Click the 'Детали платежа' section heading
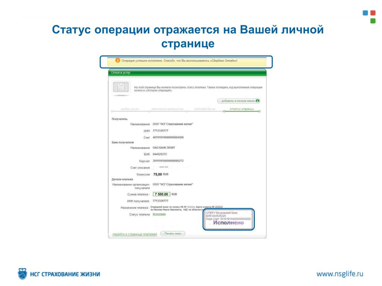The height and width of the screenshot is (286, 382). 122,179
